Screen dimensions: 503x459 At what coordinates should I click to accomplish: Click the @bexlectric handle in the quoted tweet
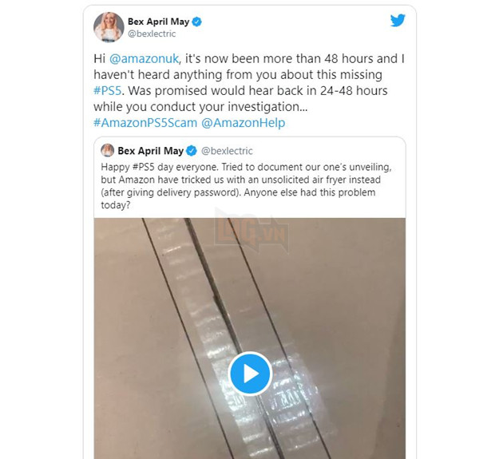[x=227, y=151]
